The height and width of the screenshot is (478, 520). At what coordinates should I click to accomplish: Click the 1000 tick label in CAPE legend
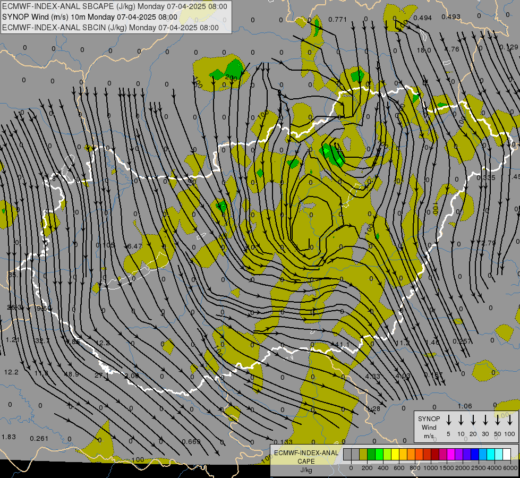click(431, 468)
